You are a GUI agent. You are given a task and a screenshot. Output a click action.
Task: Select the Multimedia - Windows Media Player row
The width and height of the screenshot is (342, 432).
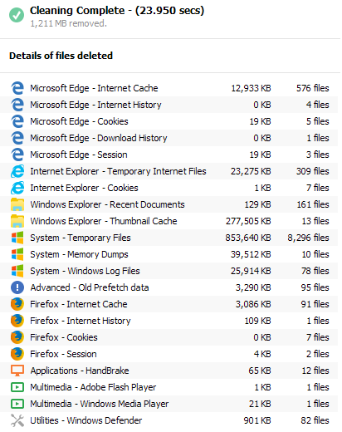(x=169, y=404)
